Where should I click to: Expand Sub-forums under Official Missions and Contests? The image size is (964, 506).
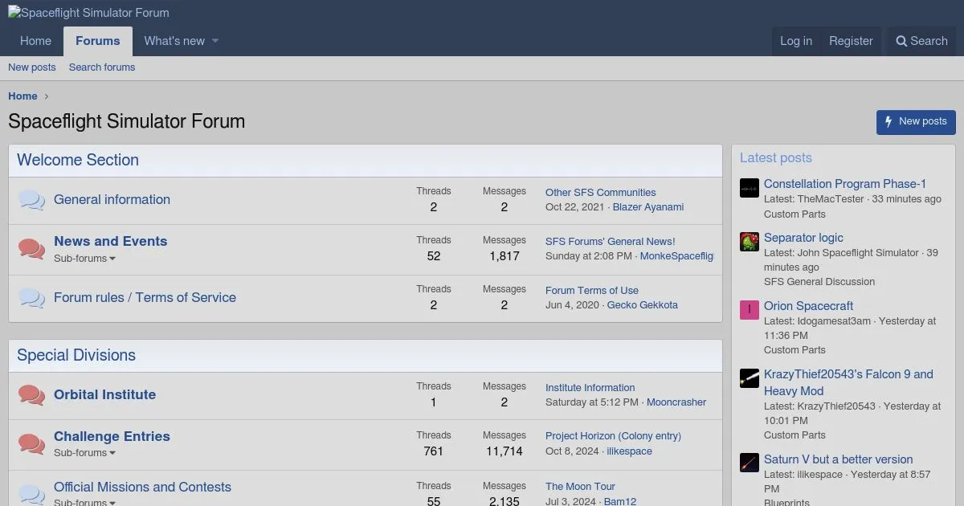pyautogui.click(x=84, y=502)
